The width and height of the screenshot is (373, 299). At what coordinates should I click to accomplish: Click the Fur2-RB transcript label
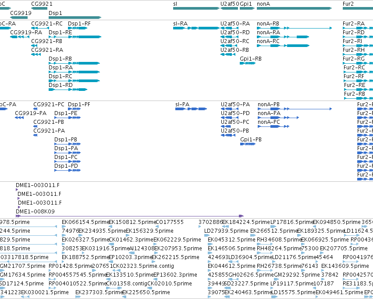355,94
